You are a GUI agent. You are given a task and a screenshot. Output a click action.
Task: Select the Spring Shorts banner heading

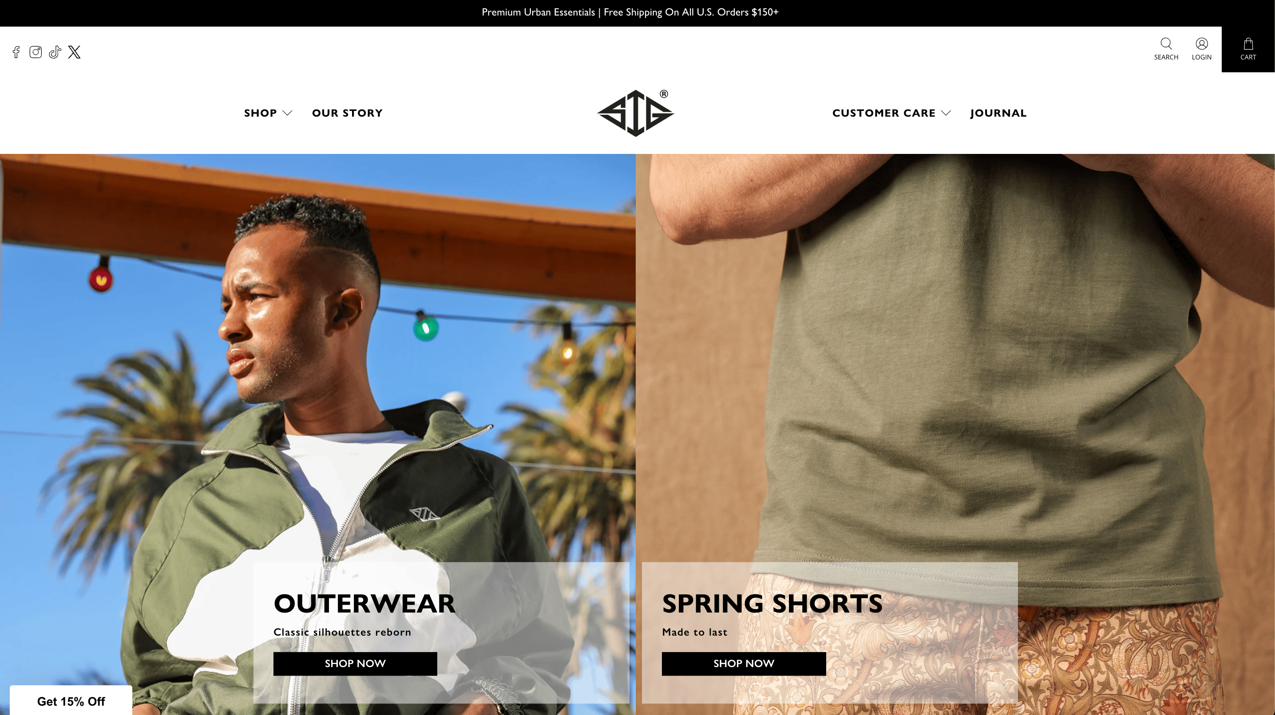(772, 604)
